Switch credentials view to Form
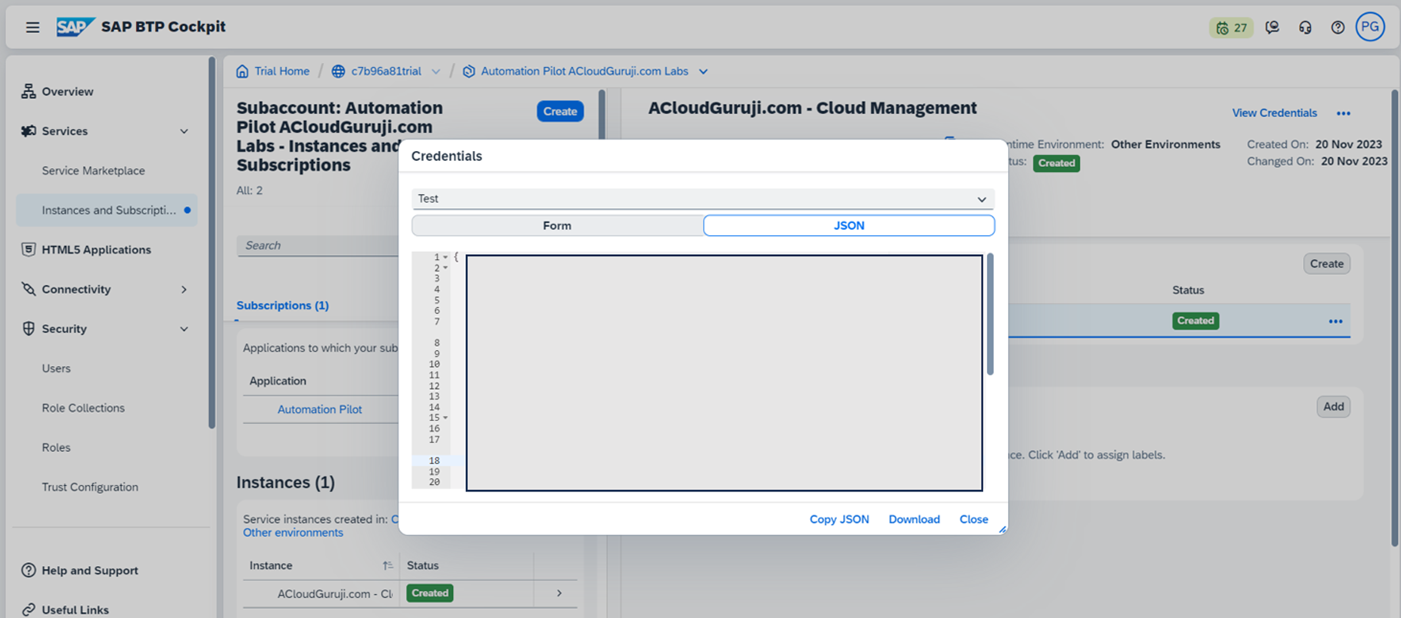1401x618 pixels. click(557, 226)
